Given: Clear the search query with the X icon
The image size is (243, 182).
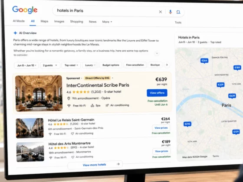Looking at the screenshot, I should point(161,12).
